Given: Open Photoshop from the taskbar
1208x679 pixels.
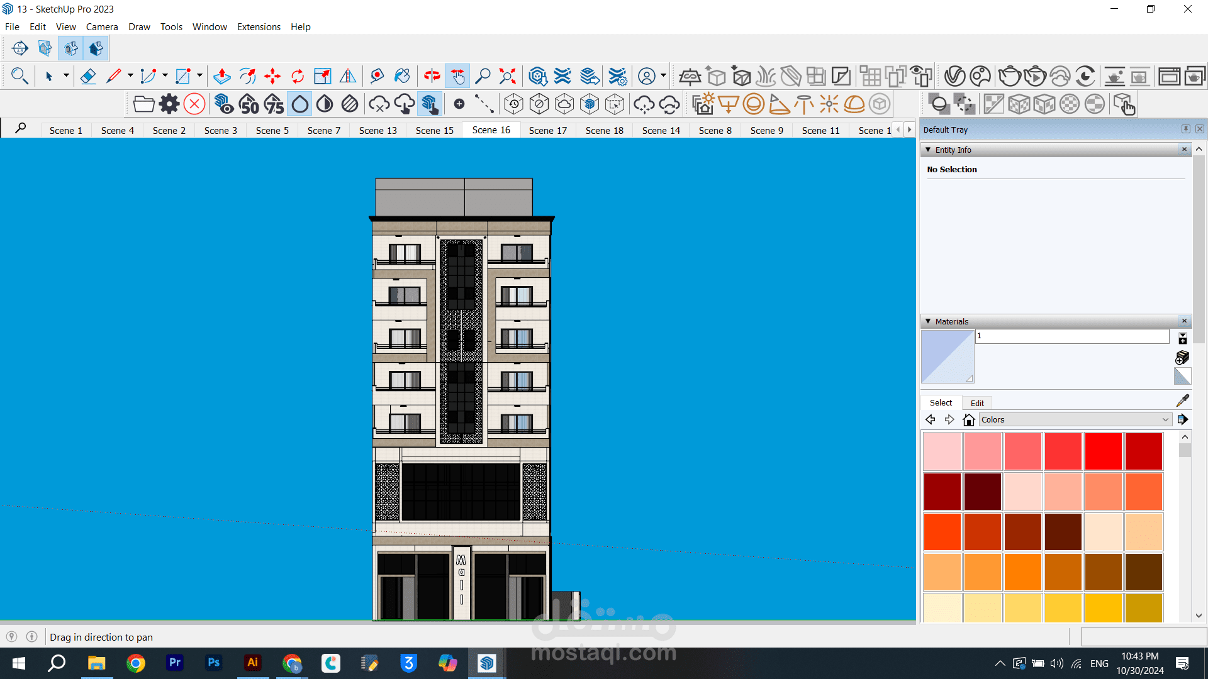Looking at the screenshot, I should pyautogui.click(x=213, y=663).
